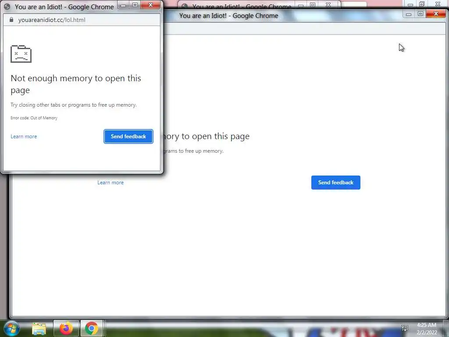The width and height of the screenshot is (449, 337).
Task: Click the globe favicon in the small window title bar
Action: (x=7, y=7)
